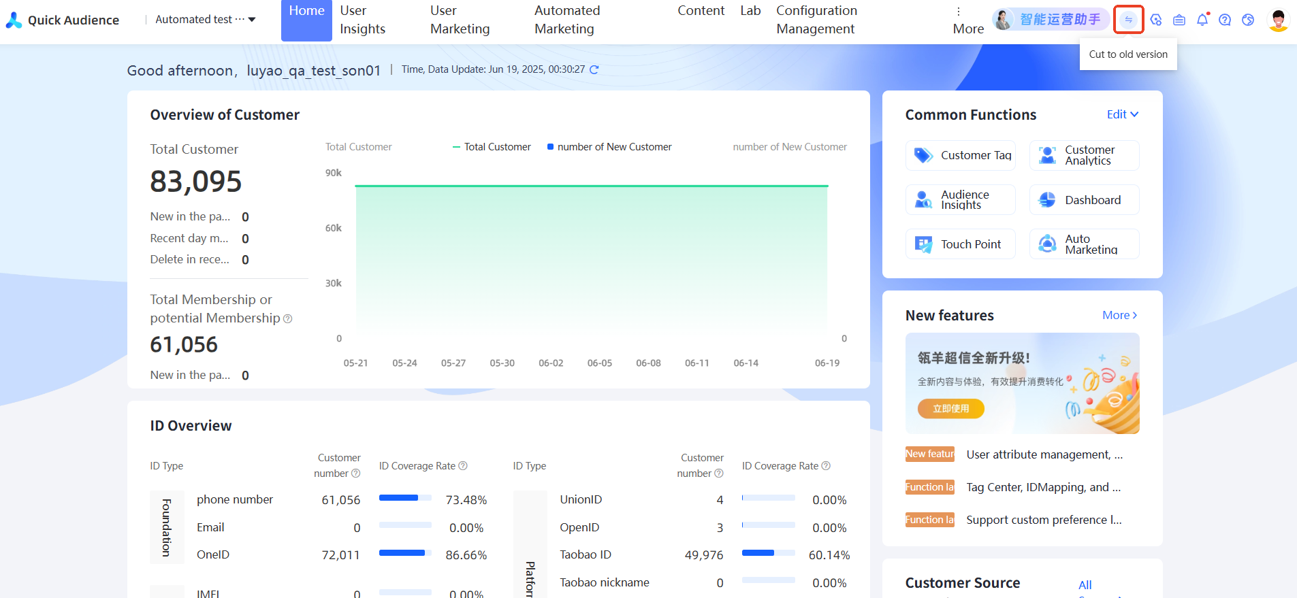Screen dimensions: 1297x598
Task: Select the Taobao nickname row label
Action: (x=605, y=582)
